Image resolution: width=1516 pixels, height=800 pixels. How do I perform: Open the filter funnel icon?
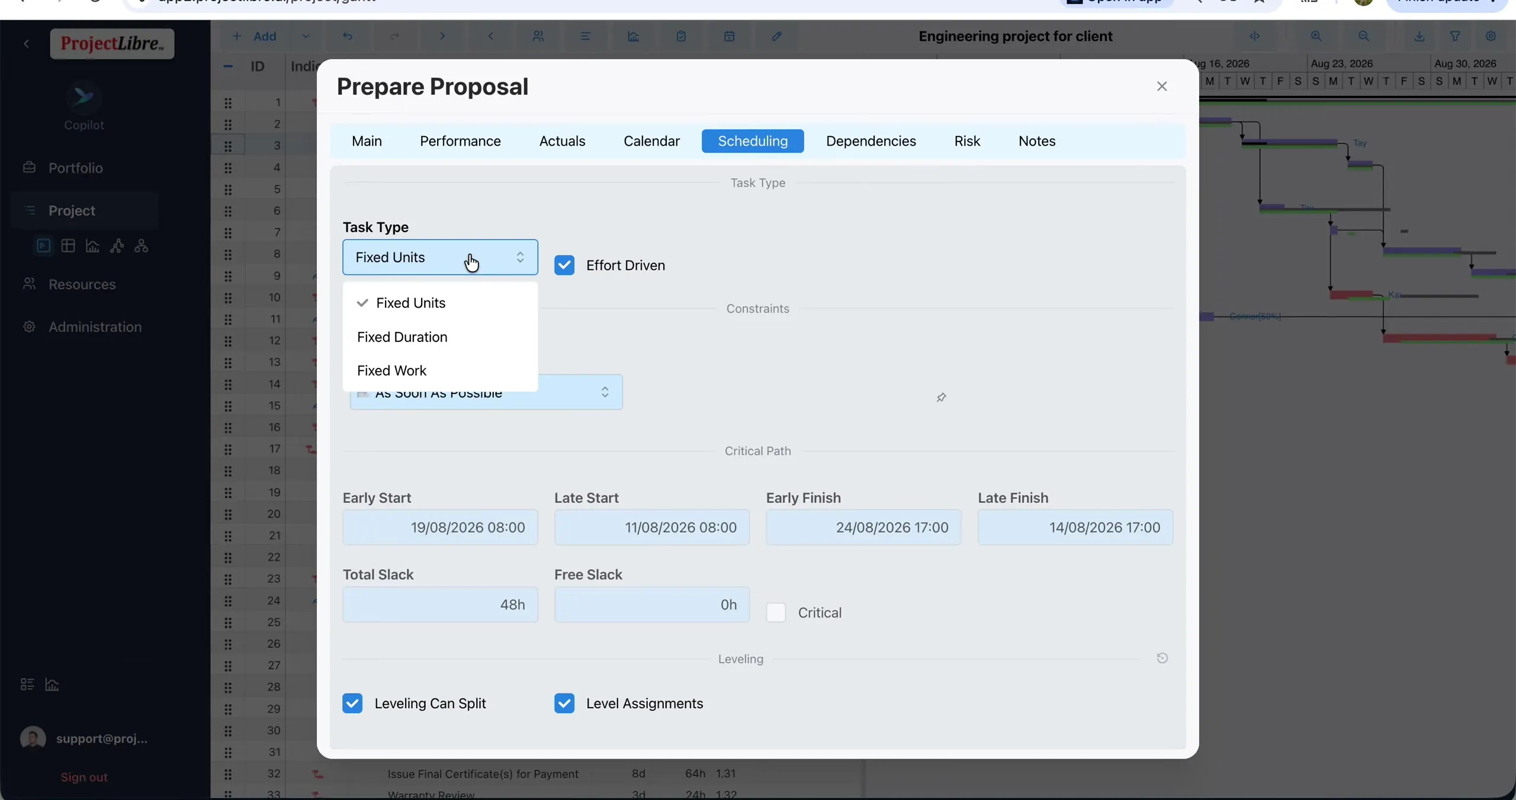[1455, 37]
